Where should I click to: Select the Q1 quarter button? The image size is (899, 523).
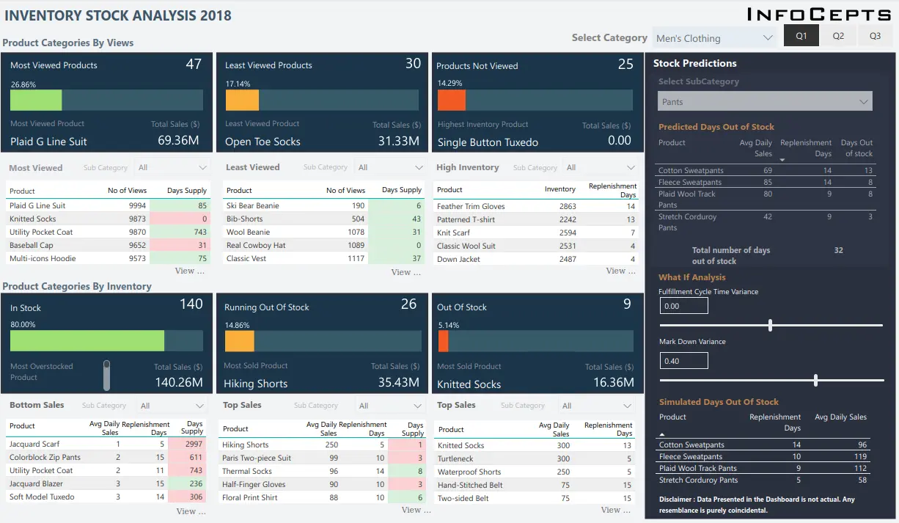point(801,34)
